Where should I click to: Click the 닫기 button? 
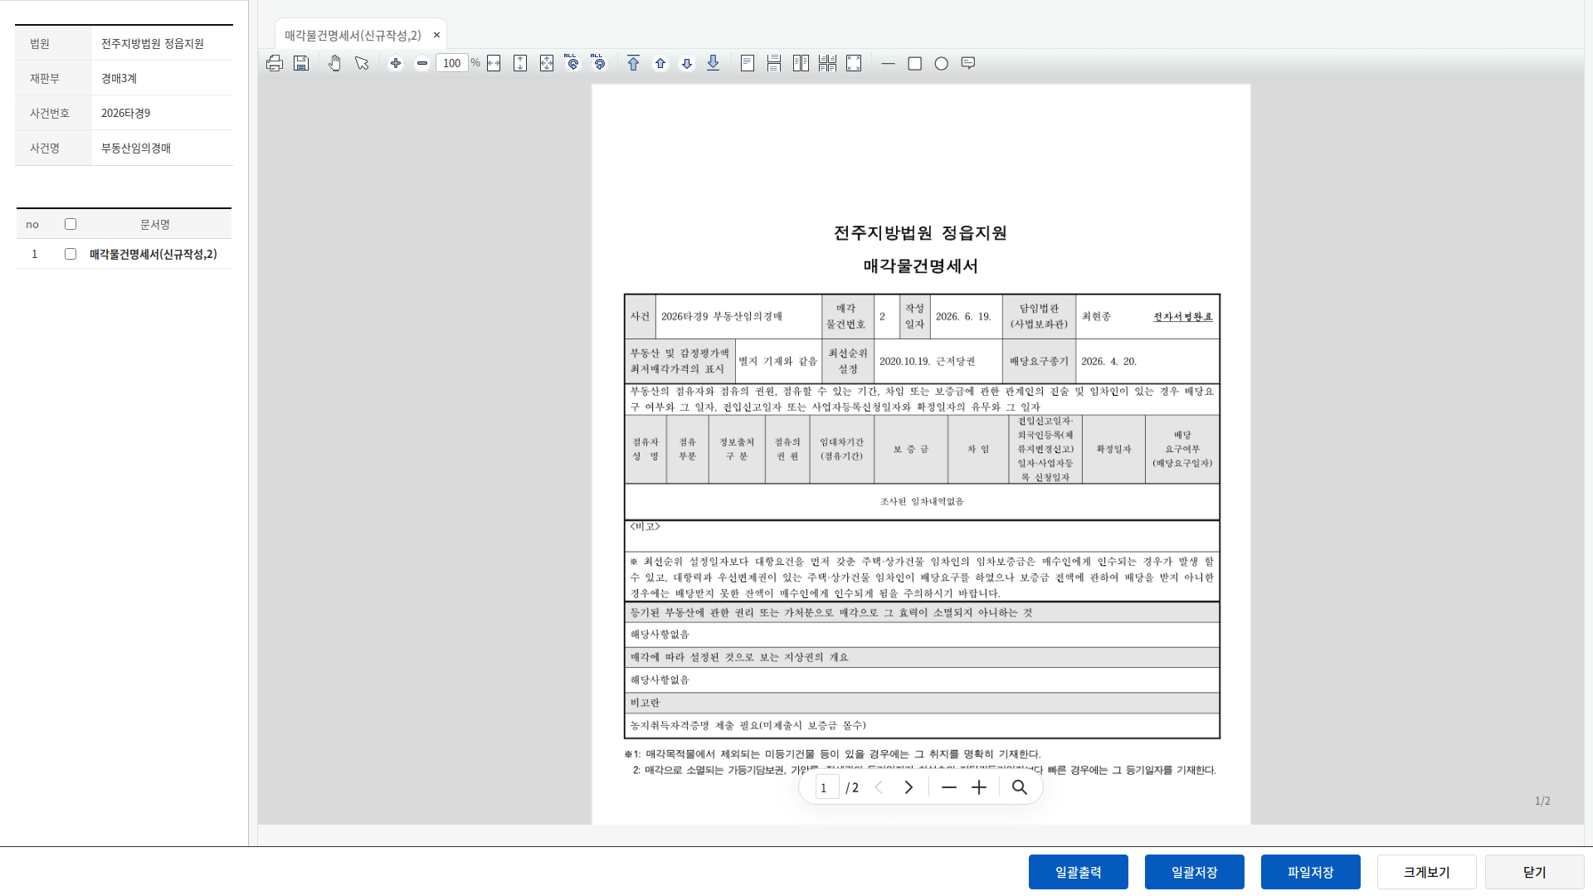click(x=1535, y=872)
